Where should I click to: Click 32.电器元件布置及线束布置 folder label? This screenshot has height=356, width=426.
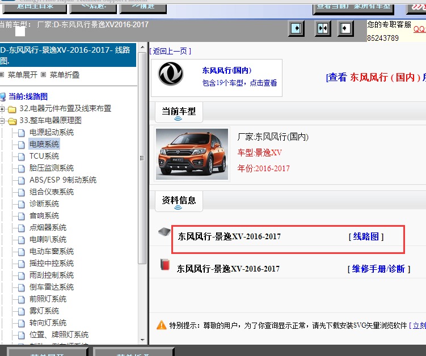click(65, 108)
